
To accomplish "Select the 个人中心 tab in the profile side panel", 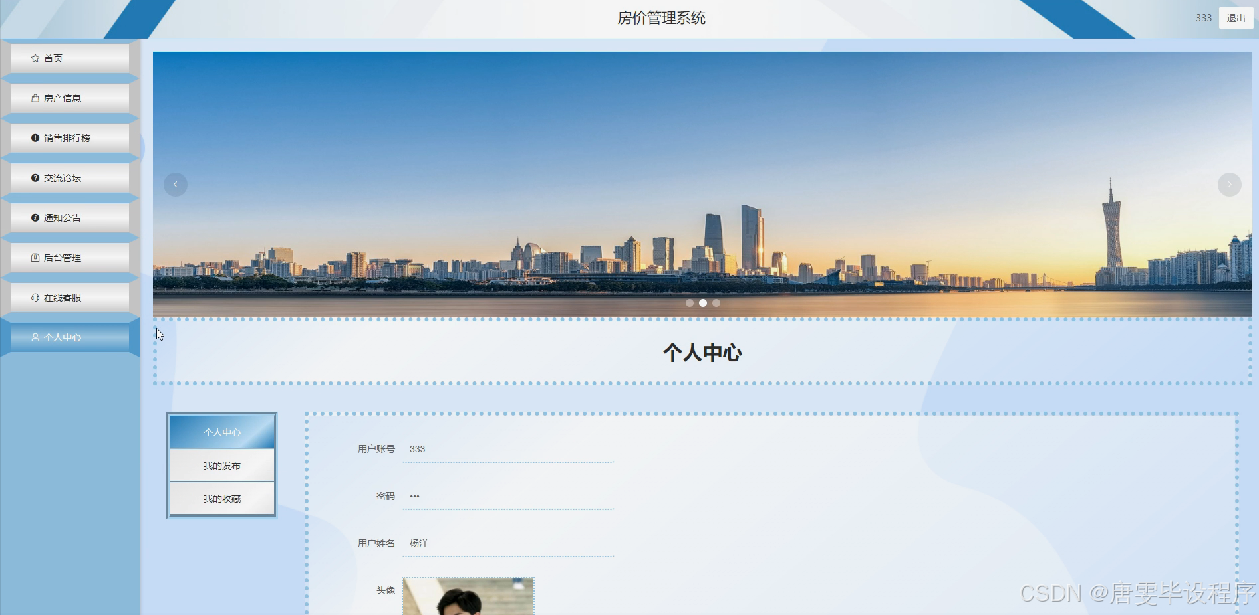I will tap(222, 432).
